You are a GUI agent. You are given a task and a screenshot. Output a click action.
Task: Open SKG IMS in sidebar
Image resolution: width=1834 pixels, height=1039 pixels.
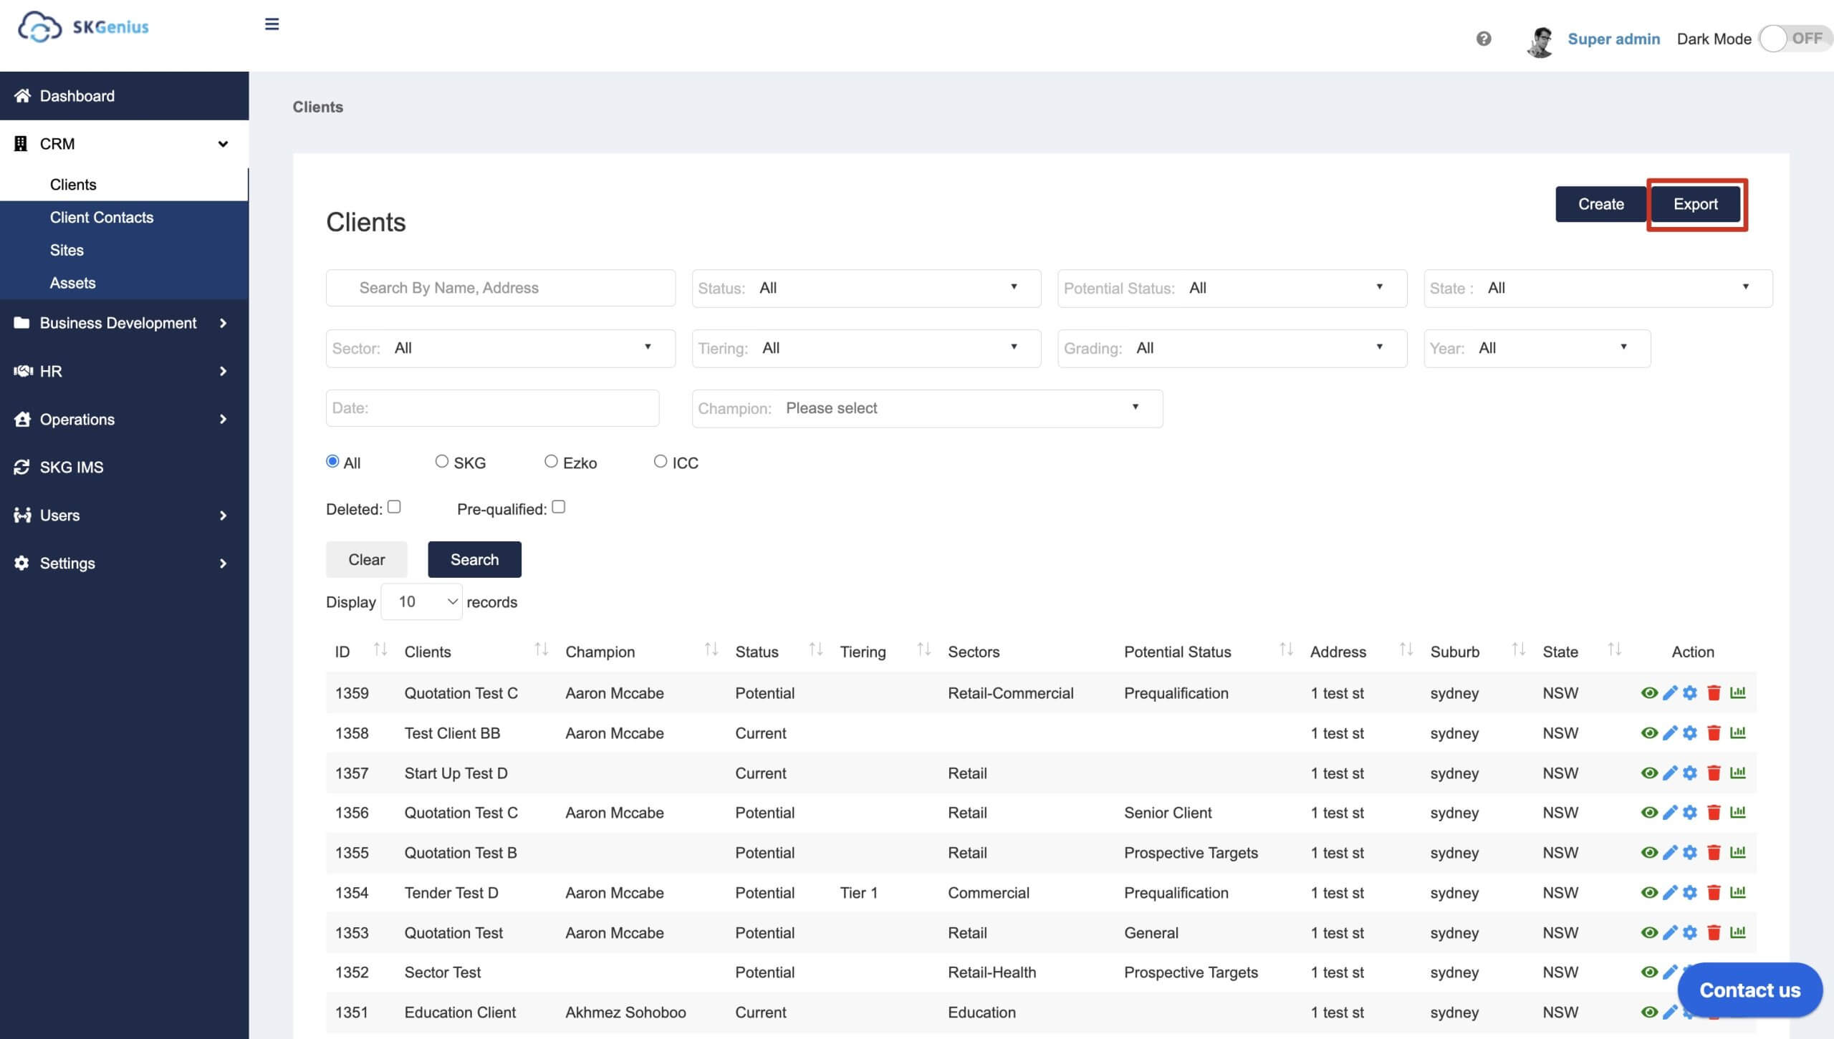coord(124,467)
